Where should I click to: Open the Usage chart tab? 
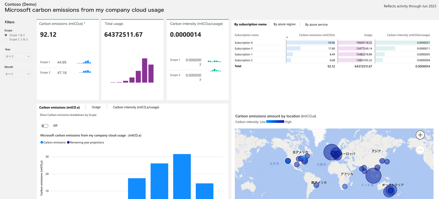tap(96, 107)
